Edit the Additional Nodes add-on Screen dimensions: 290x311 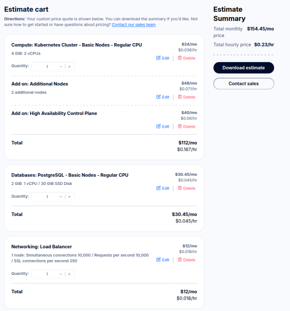pos(163,97)
